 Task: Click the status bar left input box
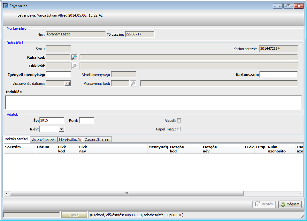32,215
